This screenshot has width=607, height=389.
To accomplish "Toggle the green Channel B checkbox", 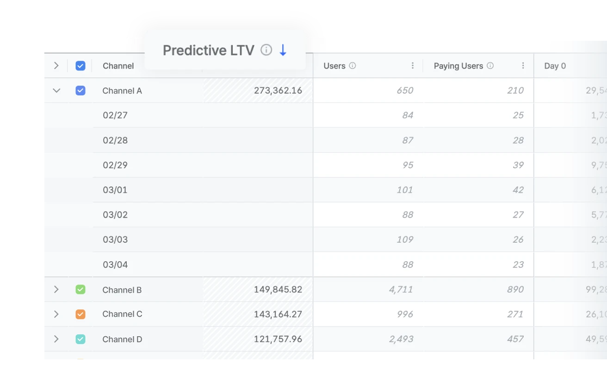I will tap(80, 289).
